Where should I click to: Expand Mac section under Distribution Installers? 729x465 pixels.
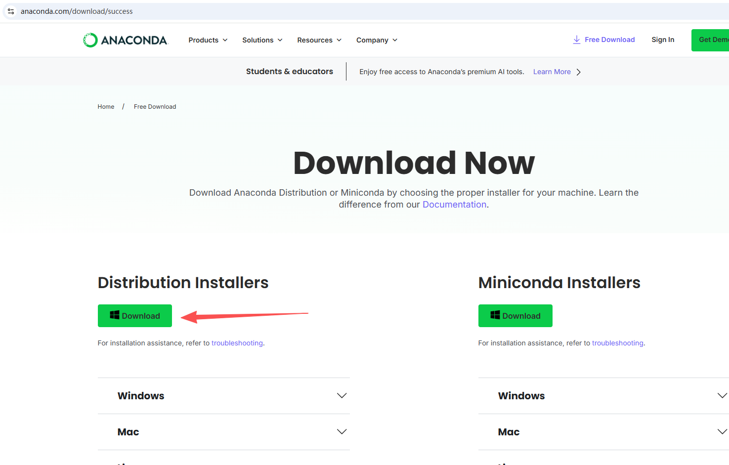click(224, 432)
